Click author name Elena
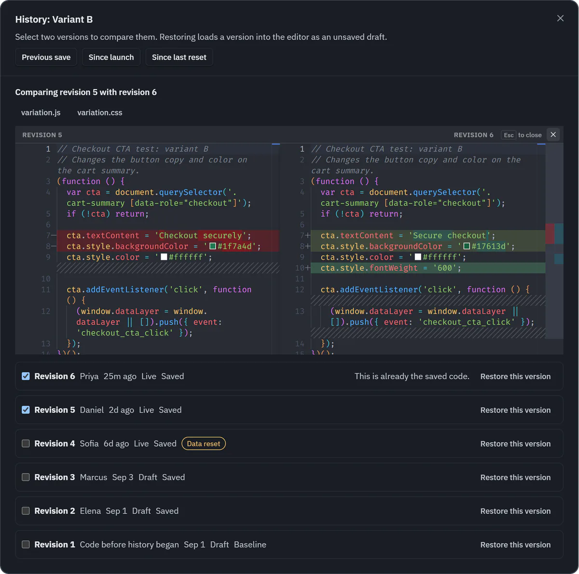The image size is (579, 574). pyautogui.click(x=90, y=511)
